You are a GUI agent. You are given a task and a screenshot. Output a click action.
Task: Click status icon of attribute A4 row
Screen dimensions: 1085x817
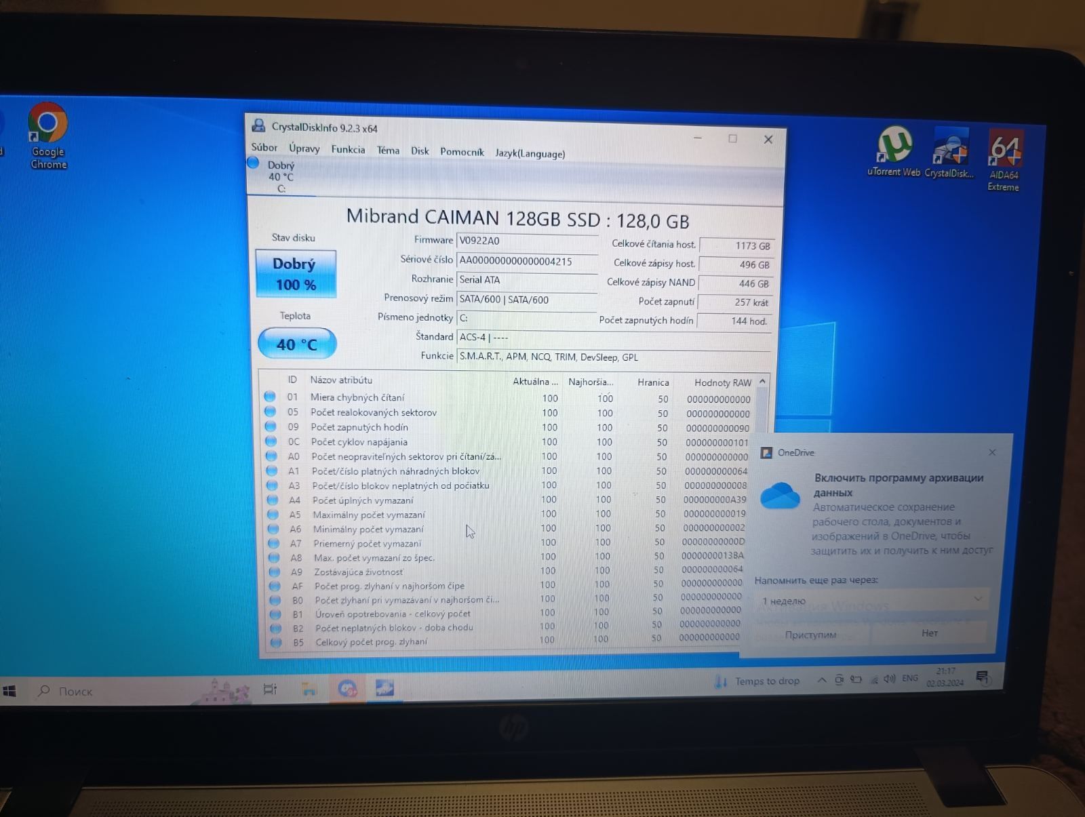(x=272, y=500)
